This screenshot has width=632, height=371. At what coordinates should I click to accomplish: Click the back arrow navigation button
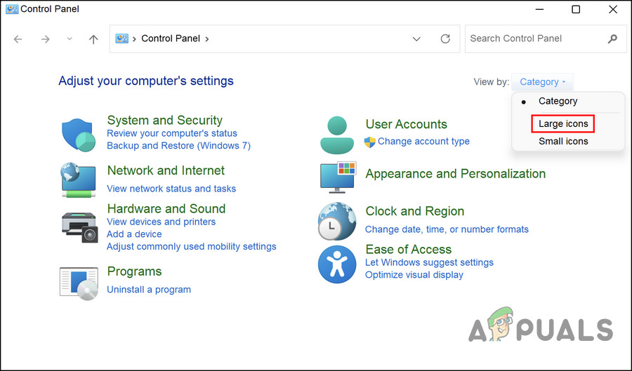click(x=18, y=39)
